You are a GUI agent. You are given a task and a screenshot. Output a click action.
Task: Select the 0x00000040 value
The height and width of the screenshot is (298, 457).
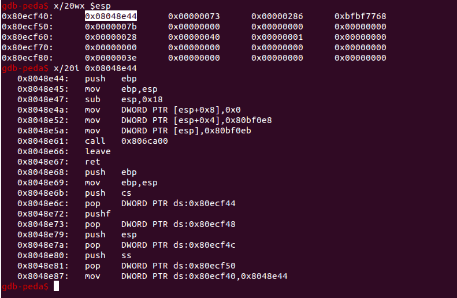point(194,37)
